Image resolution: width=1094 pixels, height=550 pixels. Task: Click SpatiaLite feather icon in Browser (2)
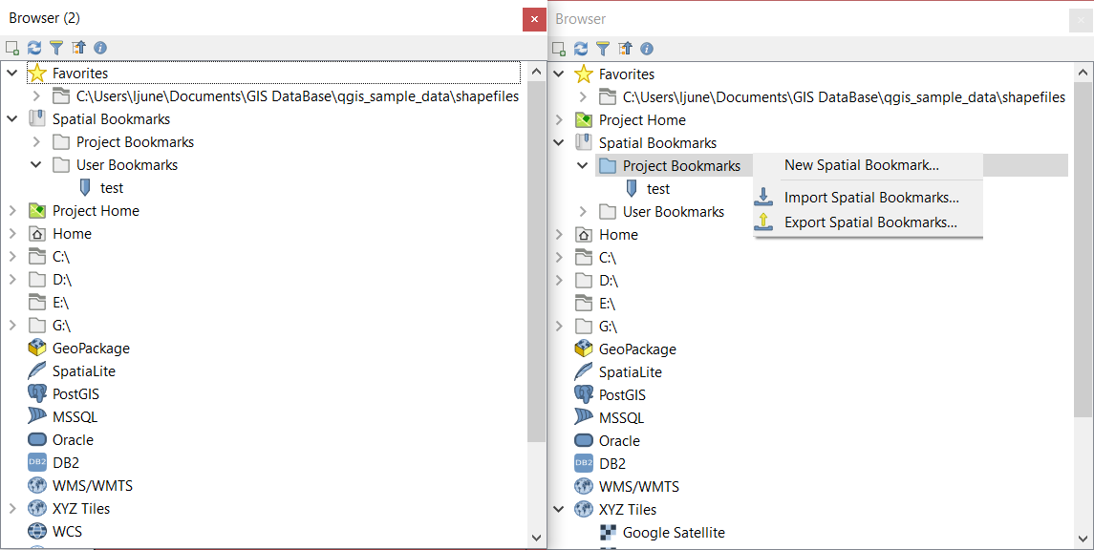point(37,371)
